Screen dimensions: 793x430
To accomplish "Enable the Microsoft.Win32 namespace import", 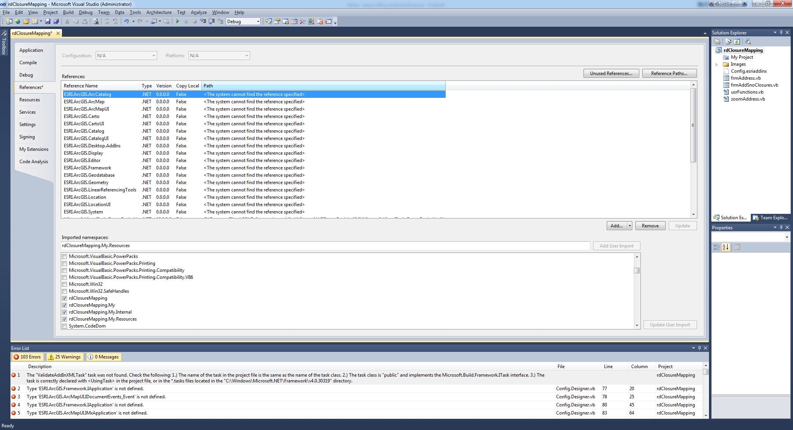I will pyautogui.click(x=65, y=284).
